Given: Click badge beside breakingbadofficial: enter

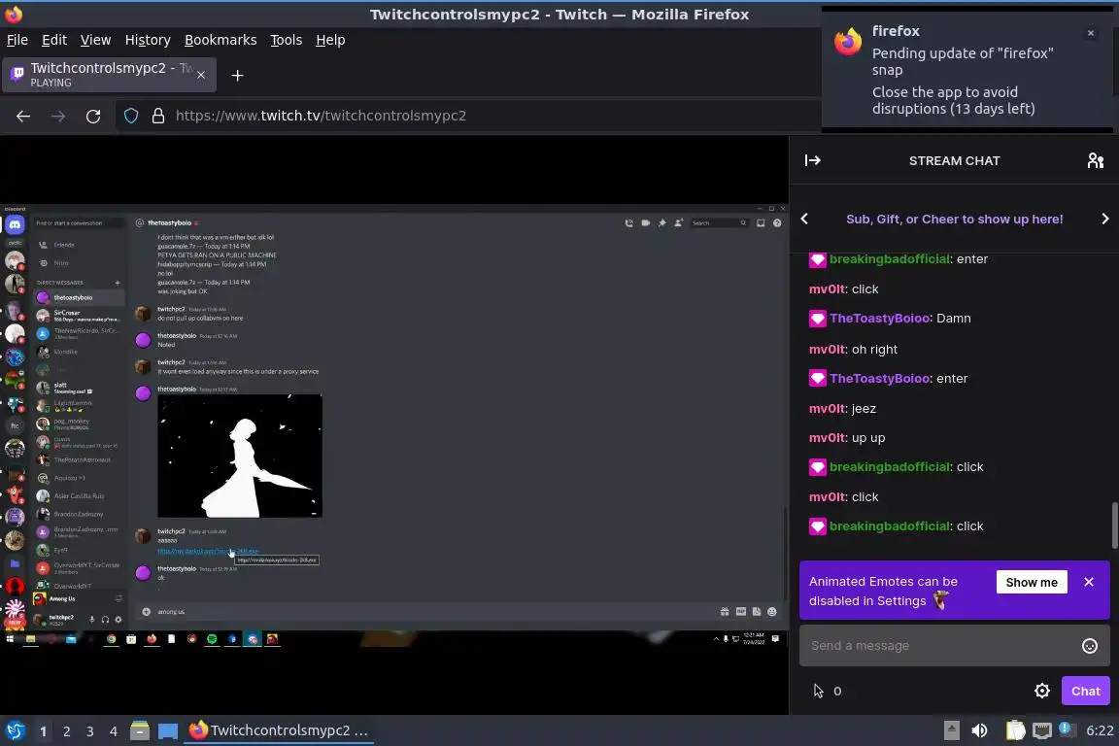Looking at the screenshot, I should (817, 259).
